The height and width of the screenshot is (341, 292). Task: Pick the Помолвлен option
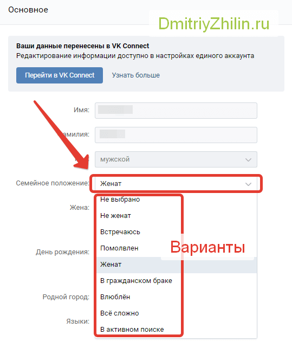(x=177, y=248)
